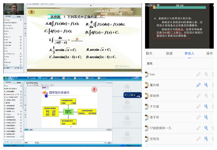
Task: Click the pencil icon for 于文媛
Action: (x=198, y=106)
